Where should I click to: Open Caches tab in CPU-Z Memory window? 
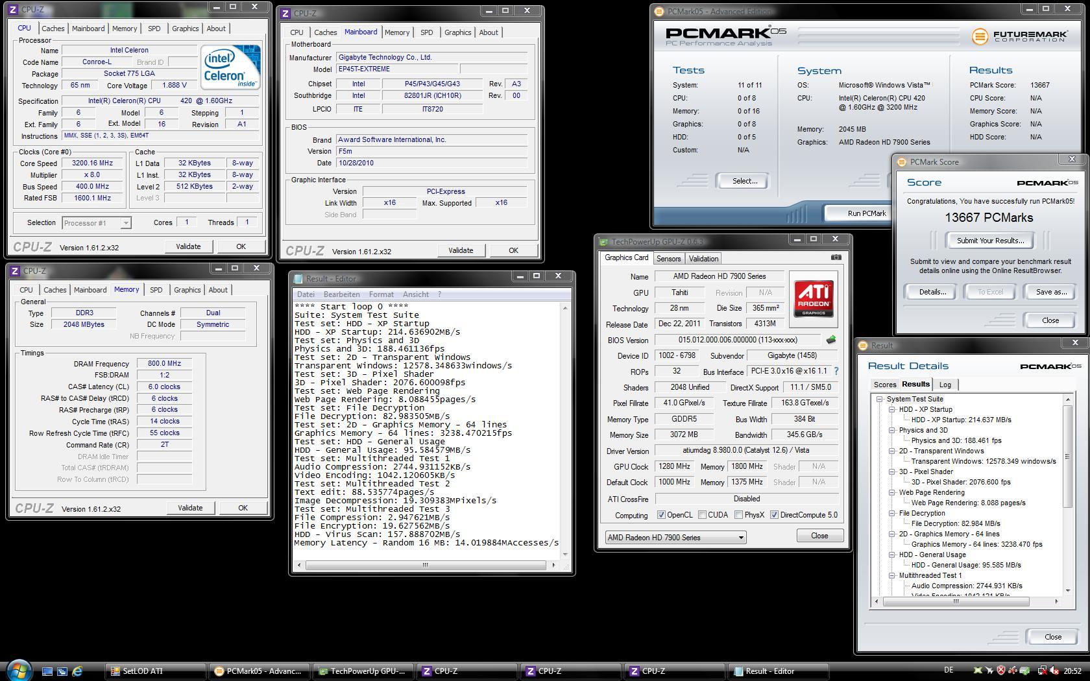pos(54,290)
